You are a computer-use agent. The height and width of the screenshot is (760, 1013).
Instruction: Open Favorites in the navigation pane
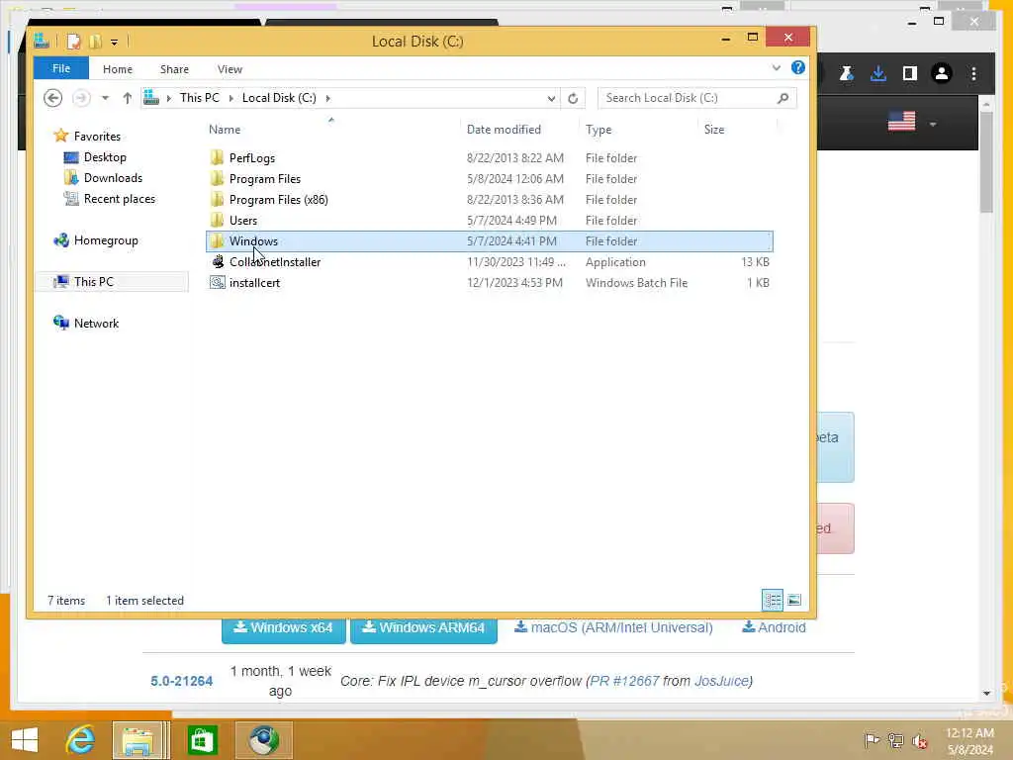[x=97, y=137]
